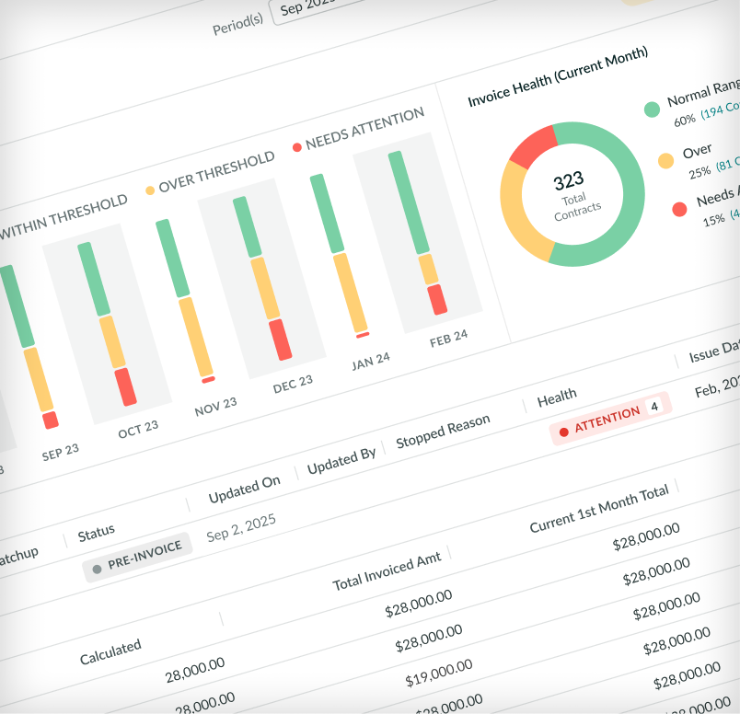Select the DEC 23 red bar segment
This screenshot has height=714, width=740.
tap(281, 340)
